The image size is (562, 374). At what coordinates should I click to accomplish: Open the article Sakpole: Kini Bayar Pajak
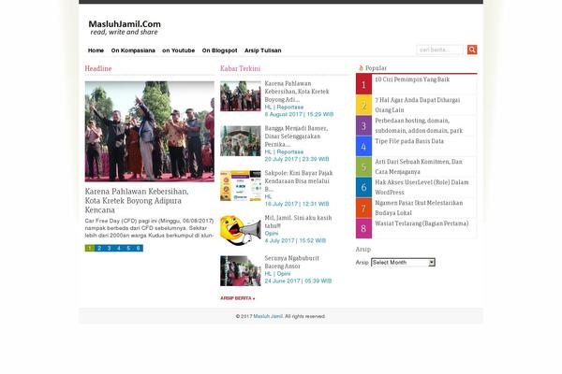click(299, 181)
